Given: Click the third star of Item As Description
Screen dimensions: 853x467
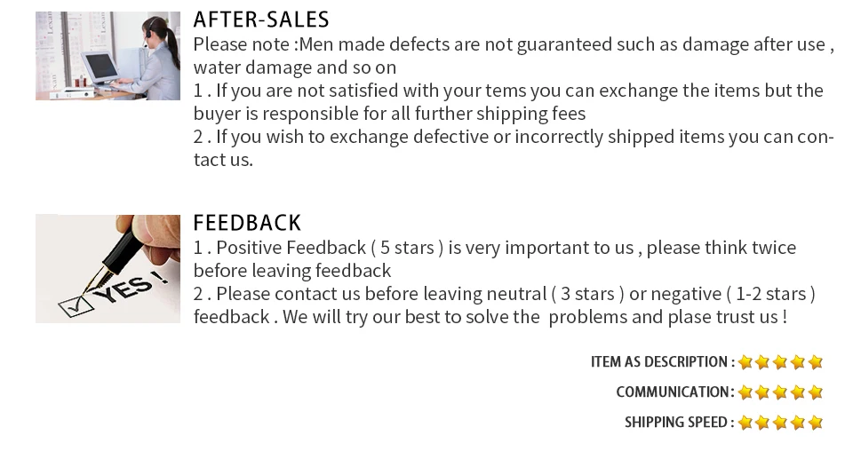Looking at the screenshot, I should 780,362.
